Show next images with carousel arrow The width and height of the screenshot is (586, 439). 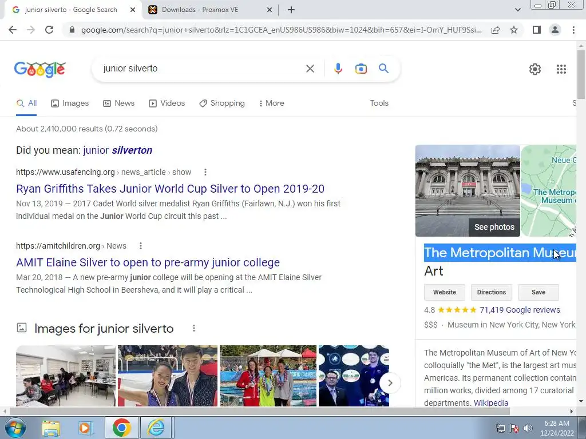point(390,383)
